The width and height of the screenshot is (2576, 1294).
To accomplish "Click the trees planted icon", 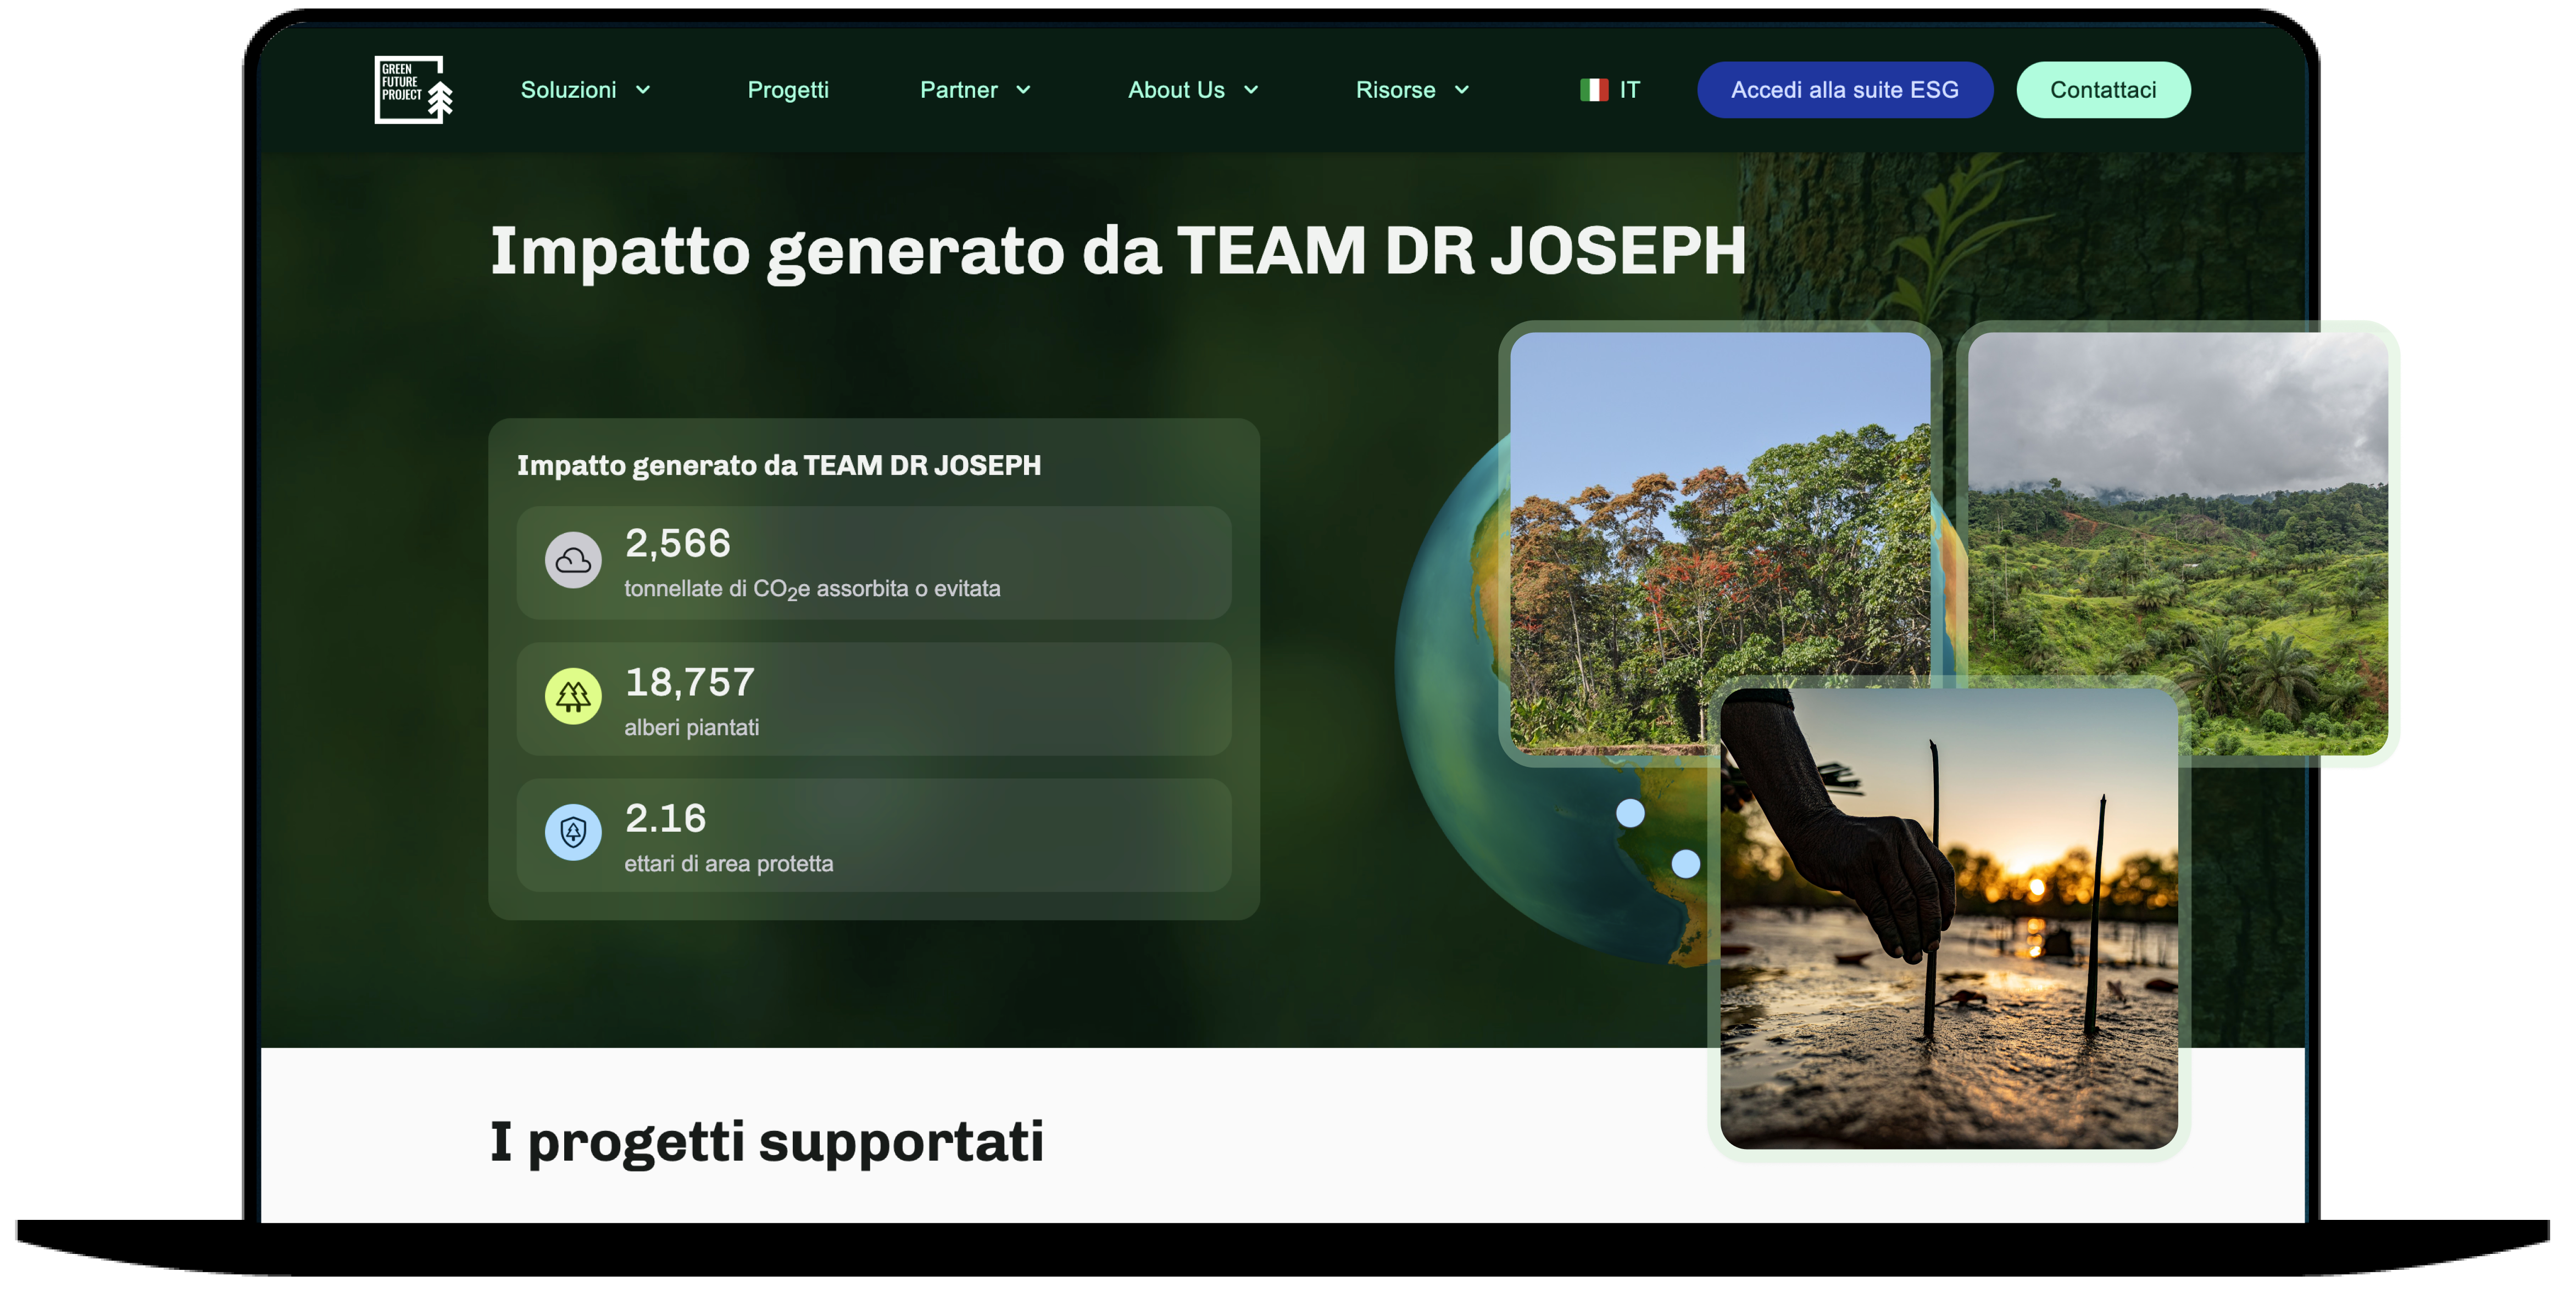I will click(573, 696).
